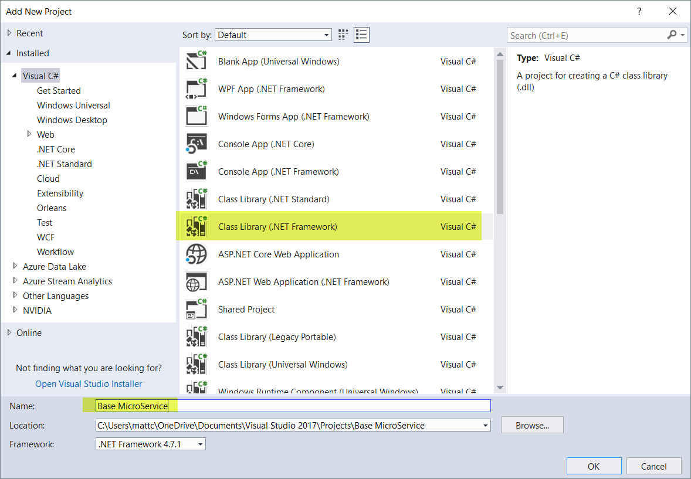The height and width of the screenshot is (479, 691).
Task: Expand the Azure Data Lake node
Action: [15, 266]
